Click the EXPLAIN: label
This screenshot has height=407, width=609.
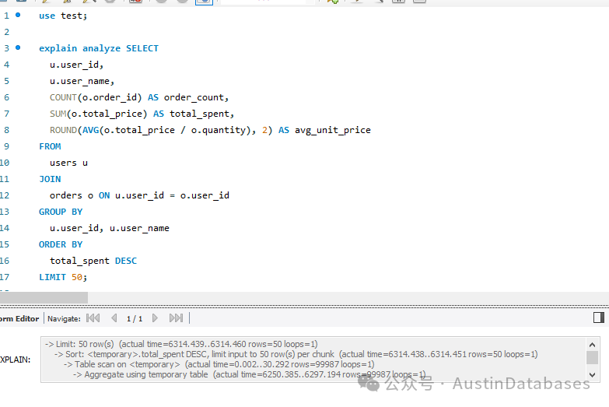[x=15, y=360]
